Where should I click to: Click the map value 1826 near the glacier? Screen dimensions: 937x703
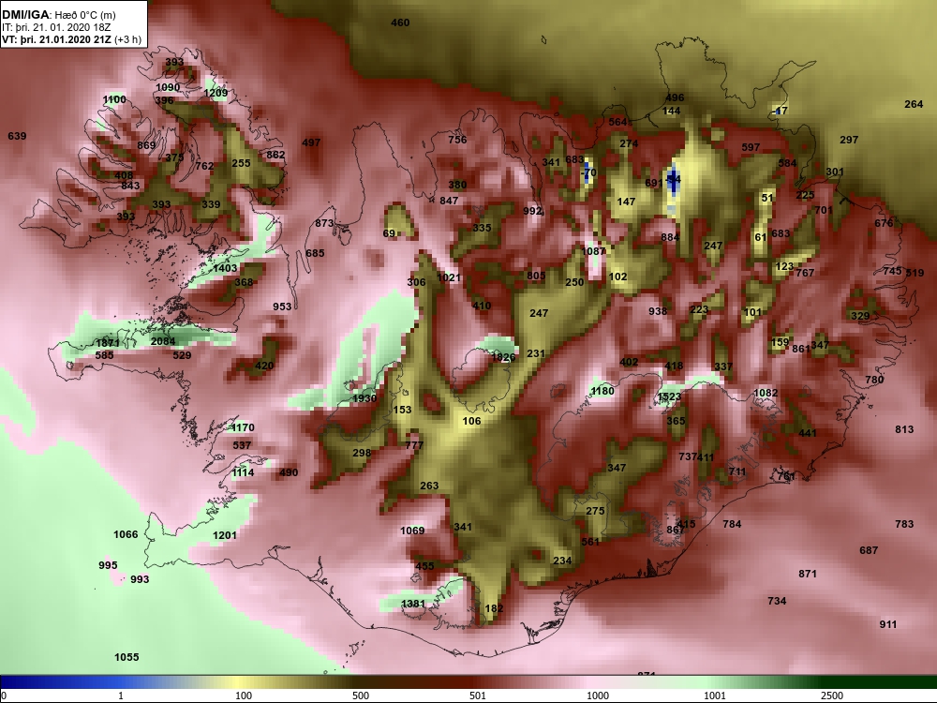[x=502, y=357]
